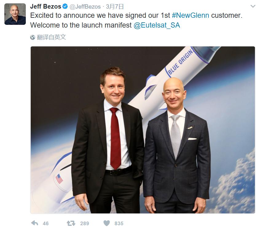Click the 翻译自英文 translation link
Screen dimensions: 258x228
point(51,37)
